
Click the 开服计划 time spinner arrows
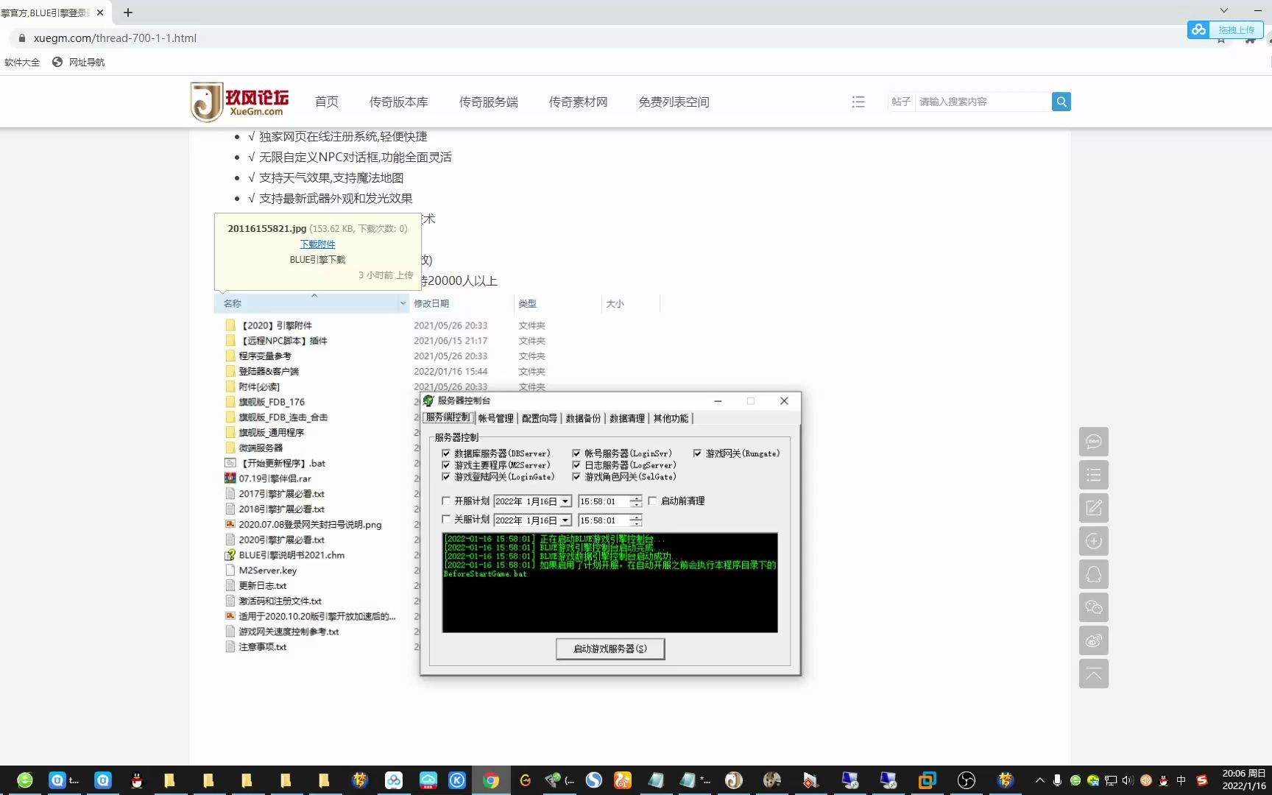(x=636, y=501)
